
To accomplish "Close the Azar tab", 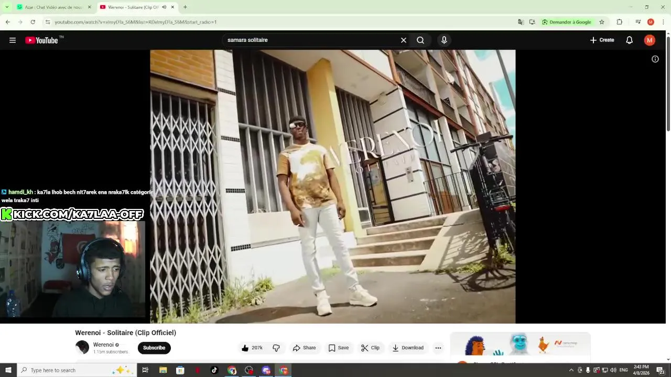I will click(89, 7).
